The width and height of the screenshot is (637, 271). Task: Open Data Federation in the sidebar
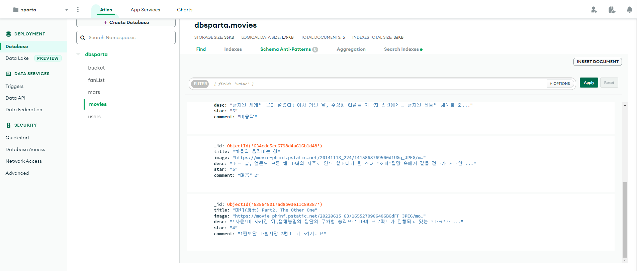pyautogui.click(x=24, y=110)
